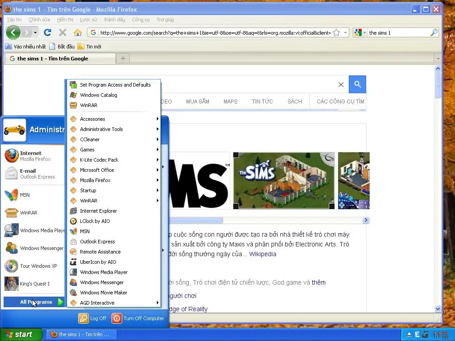
Task: Open the address bar history dropdown
Action: pos(345,32)
